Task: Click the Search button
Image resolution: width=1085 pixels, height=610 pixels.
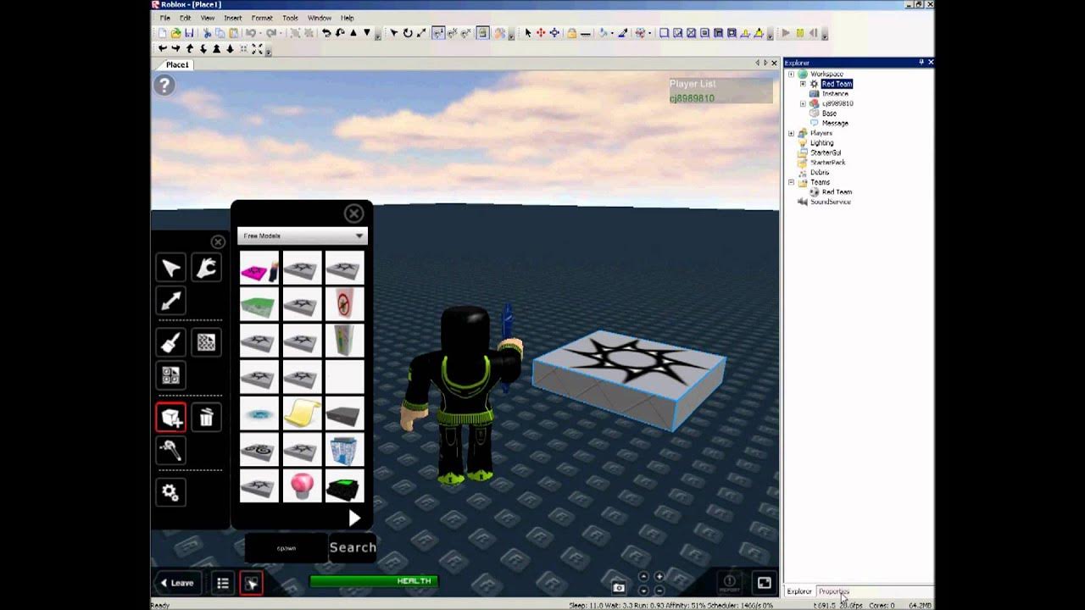Action: pos(353,547)
